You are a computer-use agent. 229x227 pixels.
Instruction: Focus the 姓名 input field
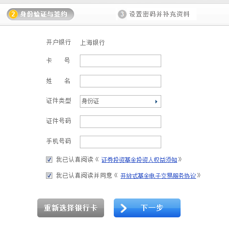pos(121,81)
